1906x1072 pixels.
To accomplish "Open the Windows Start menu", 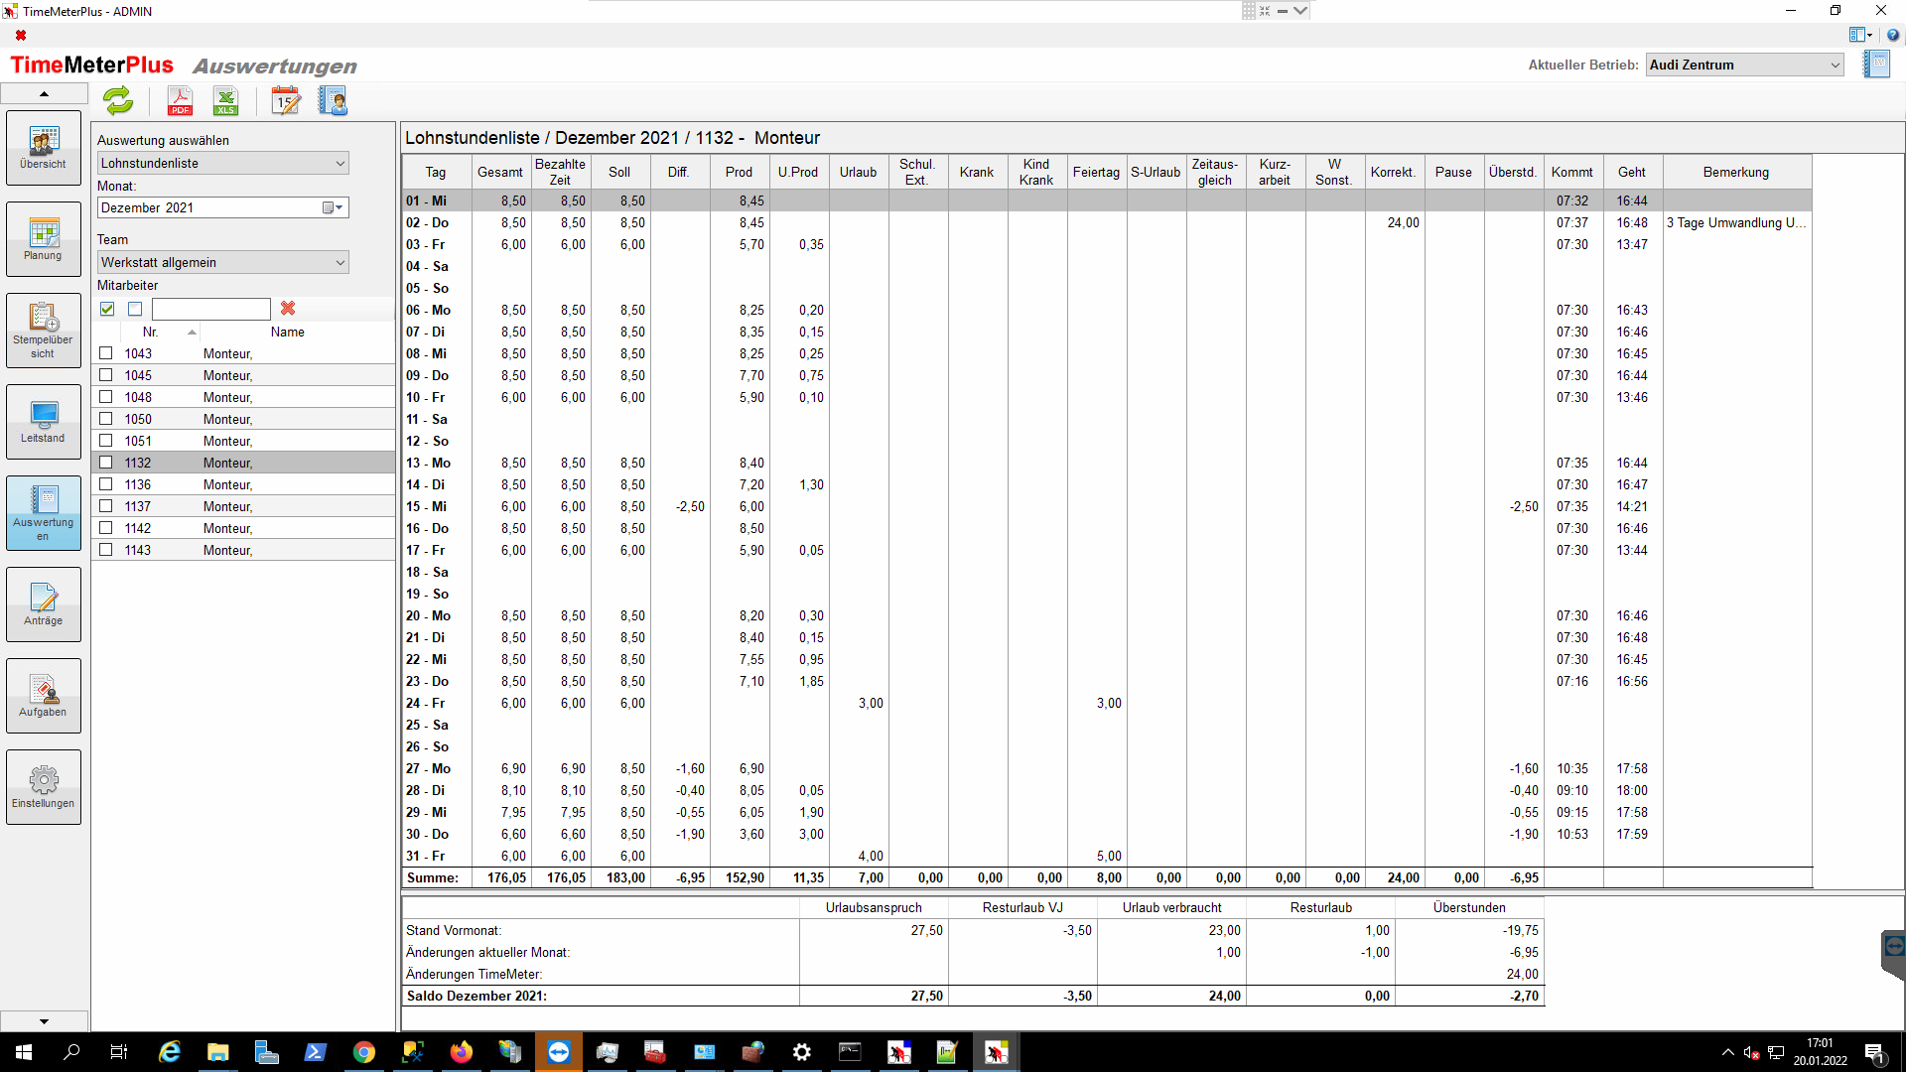I will (24, 1052).
